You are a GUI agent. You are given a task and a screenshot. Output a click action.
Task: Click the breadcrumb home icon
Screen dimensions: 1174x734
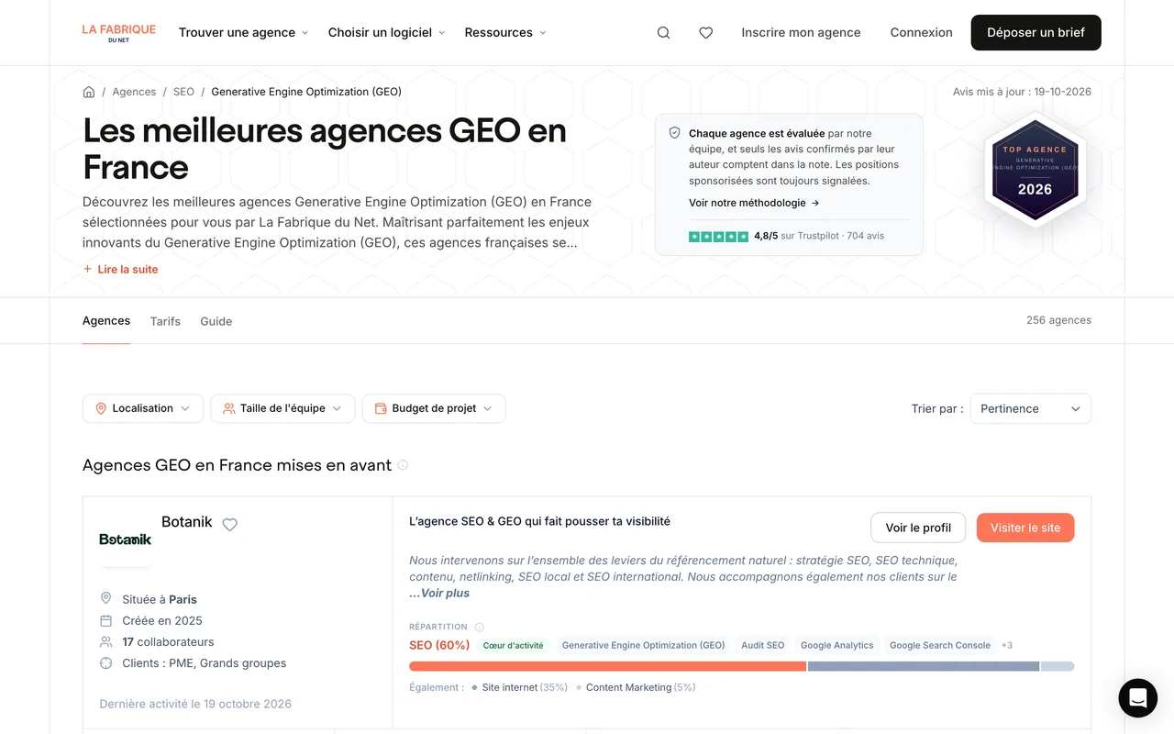coord(89,92)
